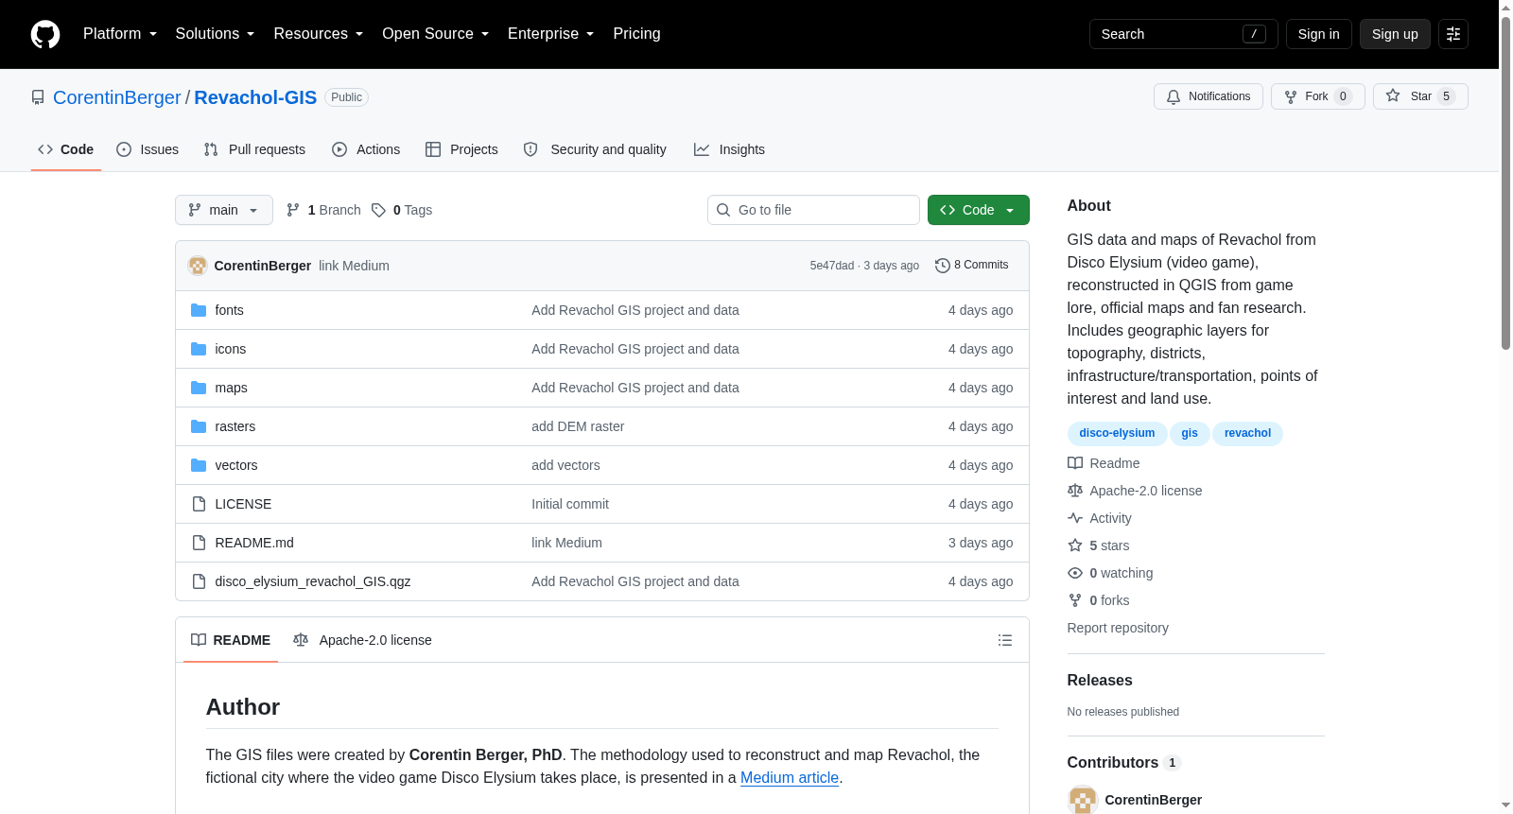Click the revachol topic tag

pyautogui.click(x=1247, y=433)
